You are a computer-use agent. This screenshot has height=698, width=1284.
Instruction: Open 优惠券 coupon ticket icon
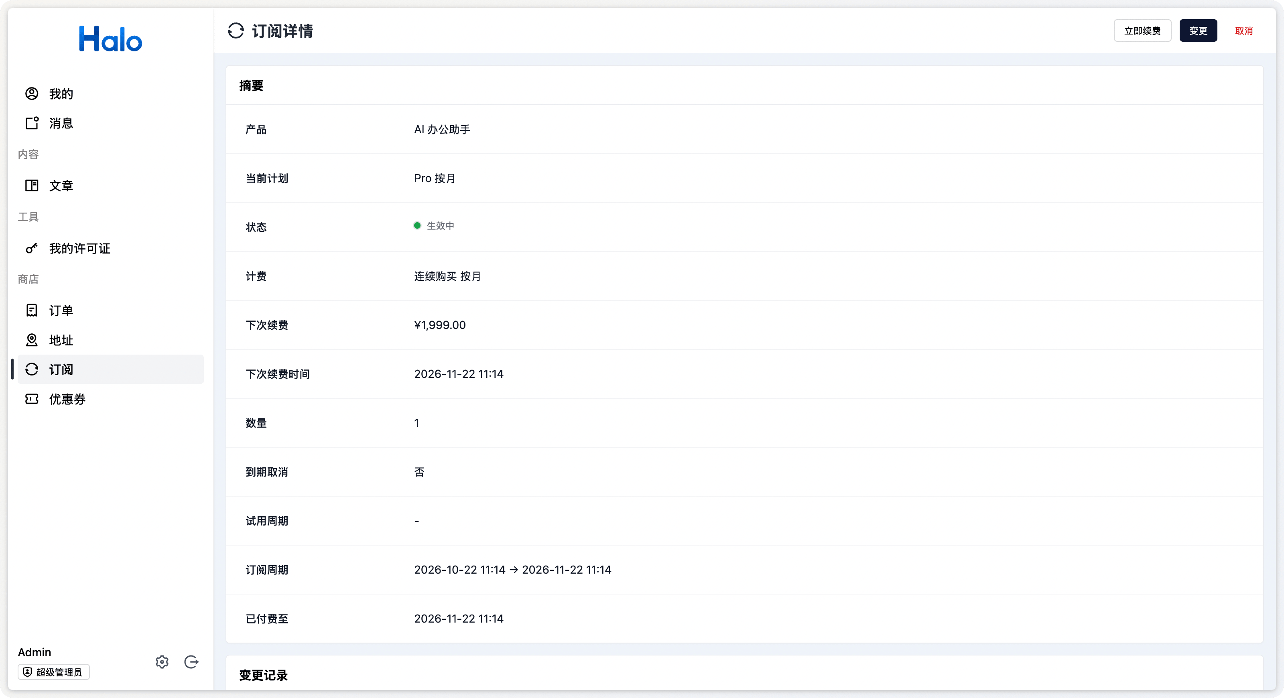(32, 399)
